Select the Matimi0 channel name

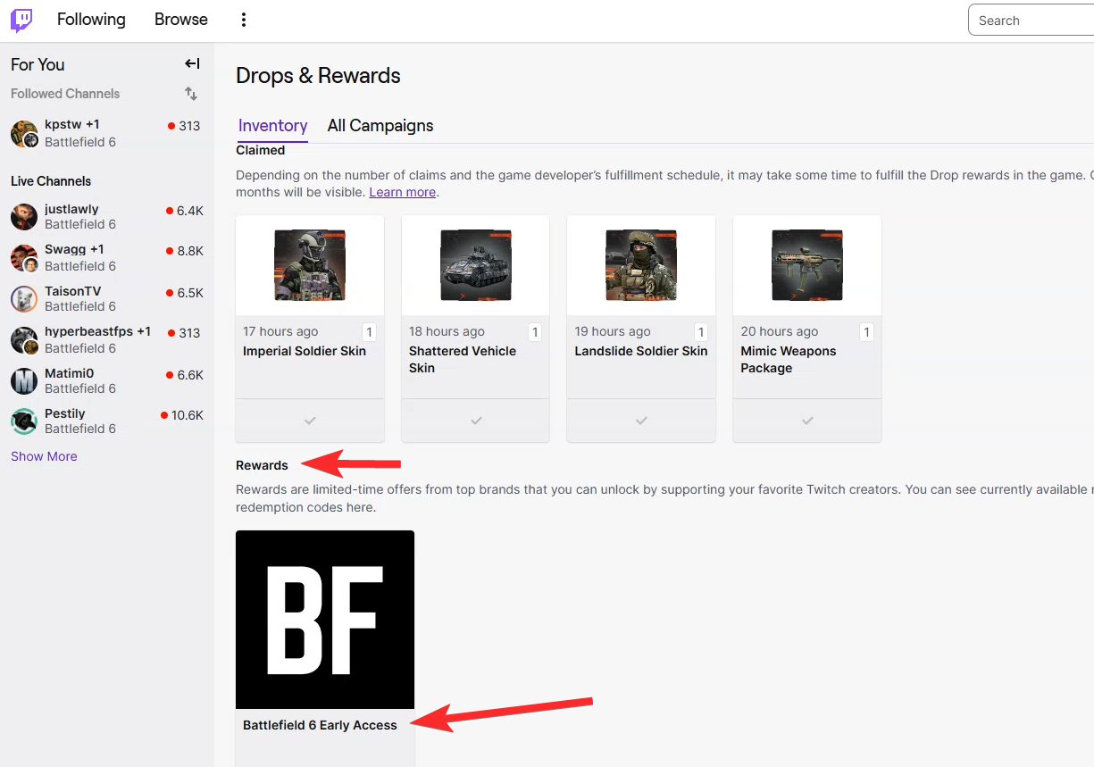[x=69, y=373]
